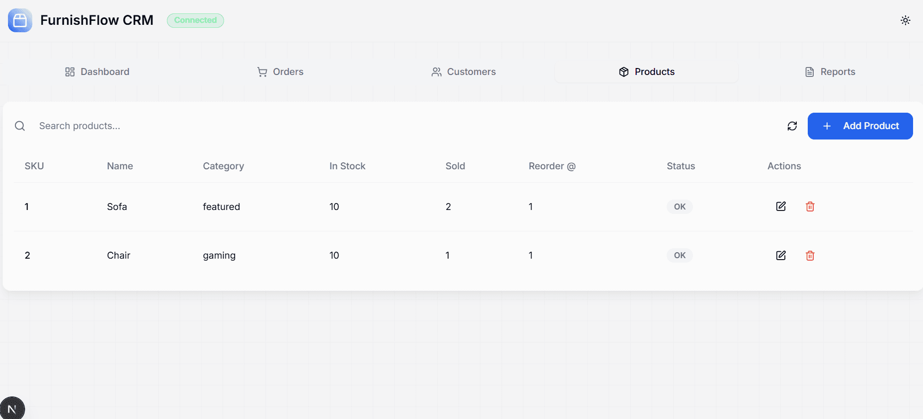Click SKU 1 in the Sofa row
The width and height of the screenshot is (923, 419).
coord(27,207)
